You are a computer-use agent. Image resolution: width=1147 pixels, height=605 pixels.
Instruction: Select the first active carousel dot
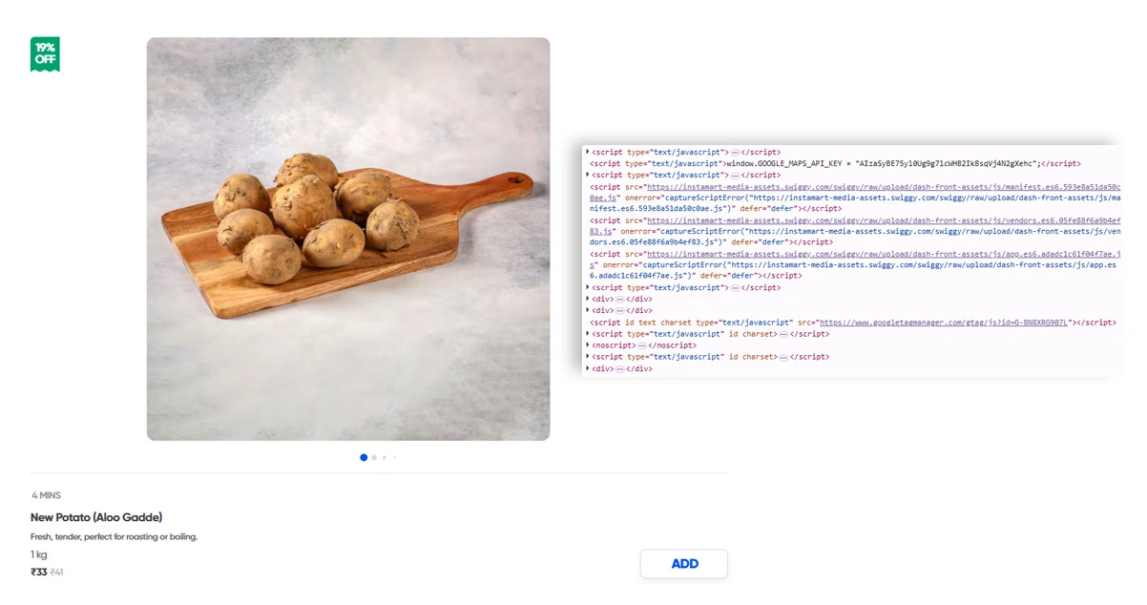coord(364,457)
